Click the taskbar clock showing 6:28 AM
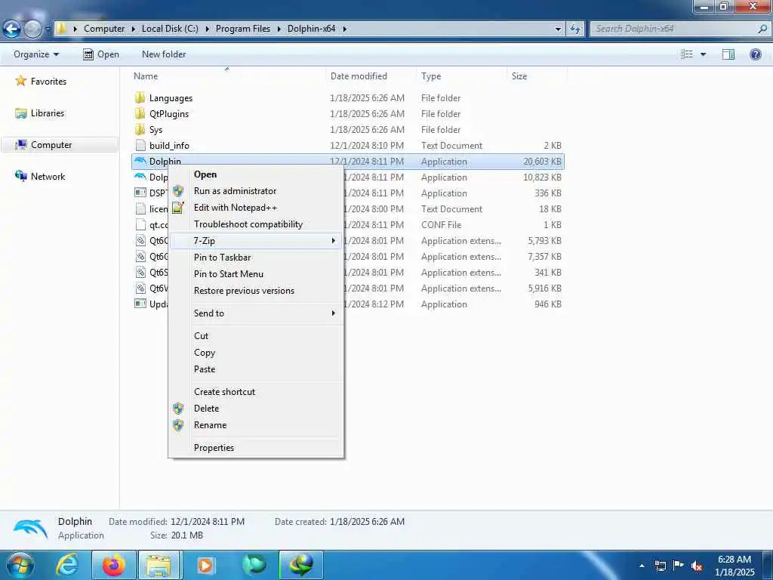Image resolution: width=773 pixels, height=580 pixels. coord(735,560)
